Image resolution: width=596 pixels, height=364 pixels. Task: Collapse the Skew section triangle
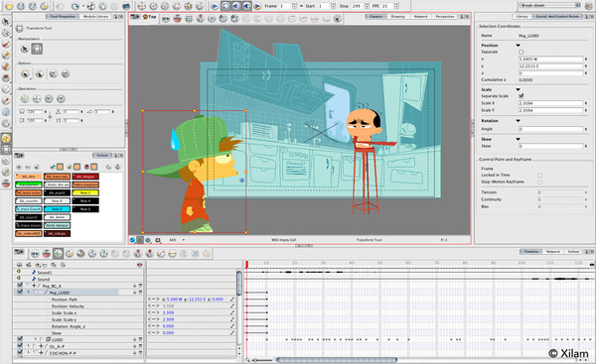click(x=518, y=139)
